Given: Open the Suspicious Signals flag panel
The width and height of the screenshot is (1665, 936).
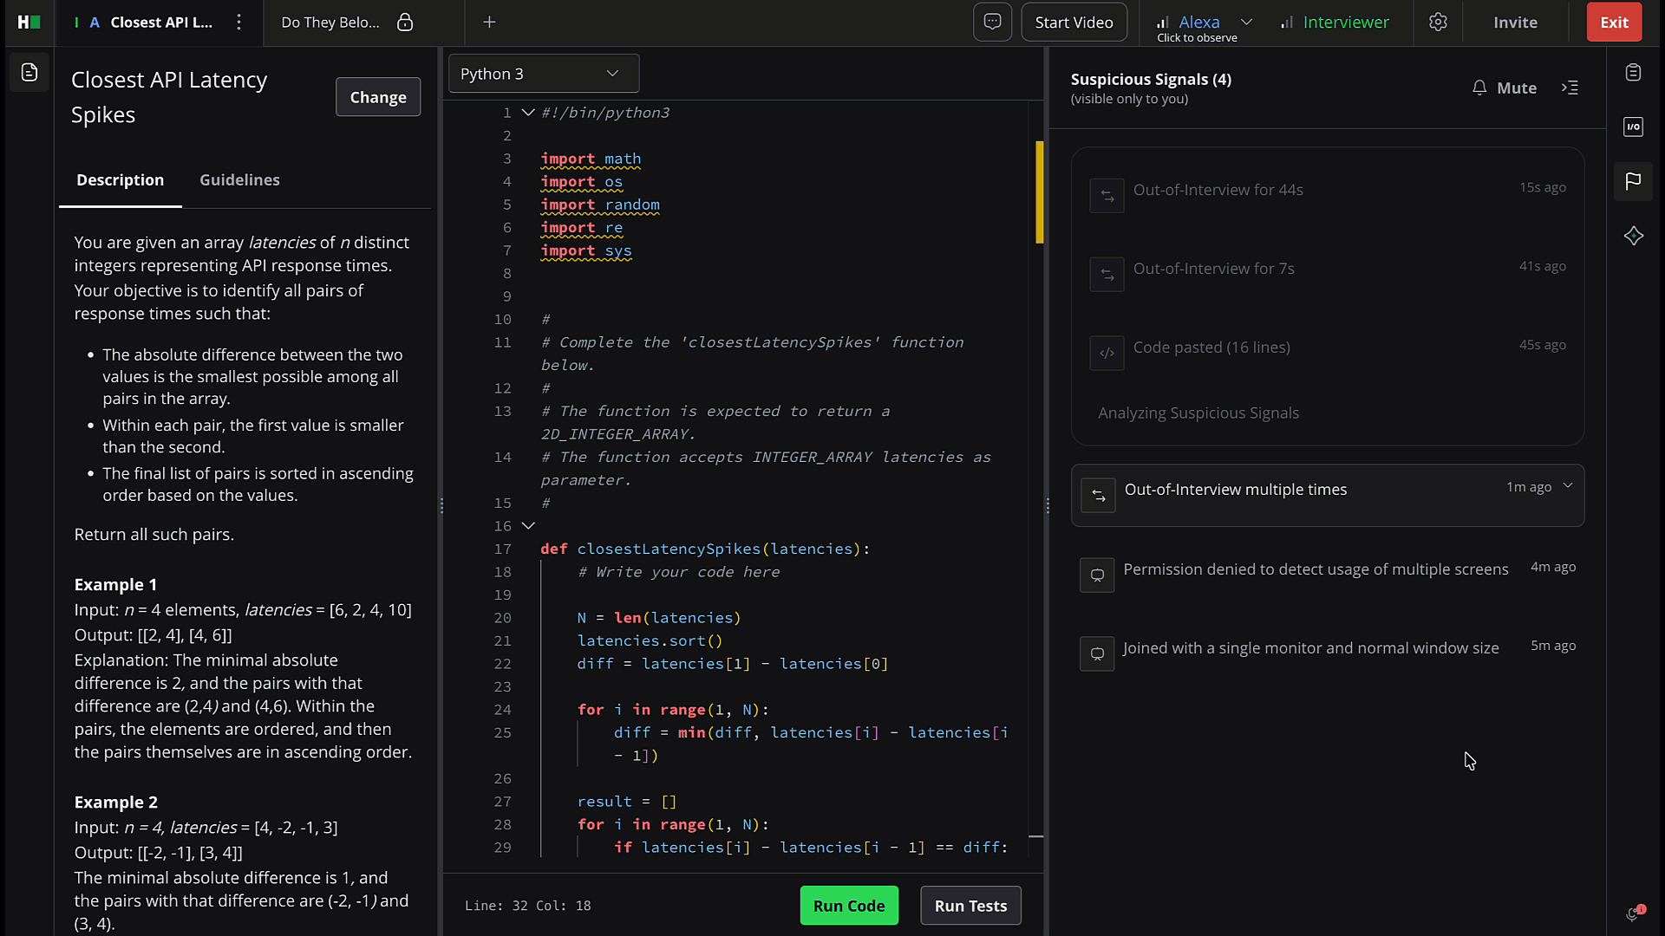Looking at the screenshot, I should [1634, 181].
